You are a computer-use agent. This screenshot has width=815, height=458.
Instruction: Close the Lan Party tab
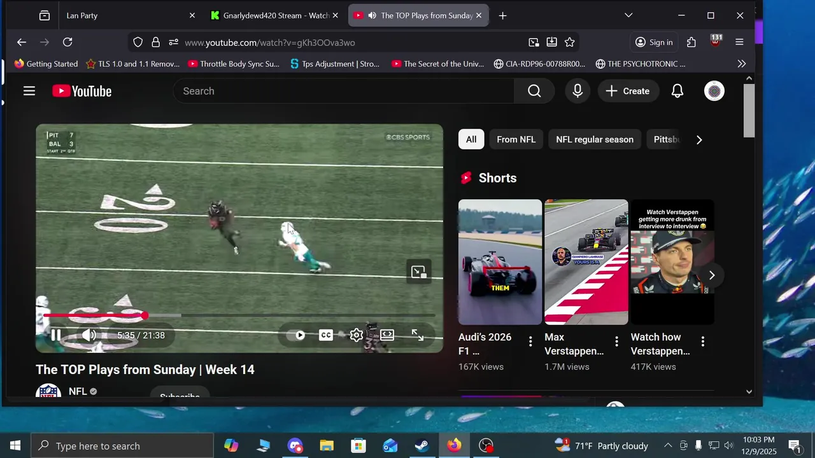coord(192,15)
